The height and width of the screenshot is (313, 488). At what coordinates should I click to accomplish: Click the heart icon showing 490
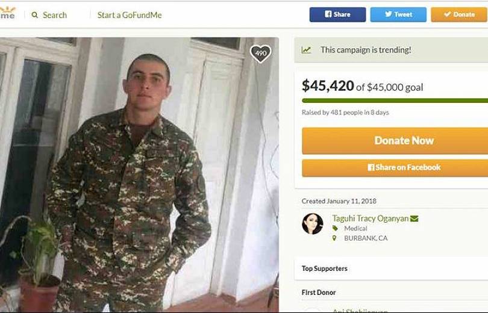[260, 54]
